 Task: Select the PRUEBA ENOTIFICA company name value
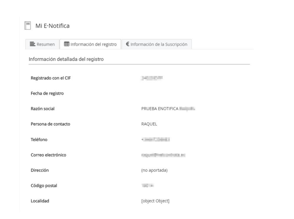(x=160, y=109)
